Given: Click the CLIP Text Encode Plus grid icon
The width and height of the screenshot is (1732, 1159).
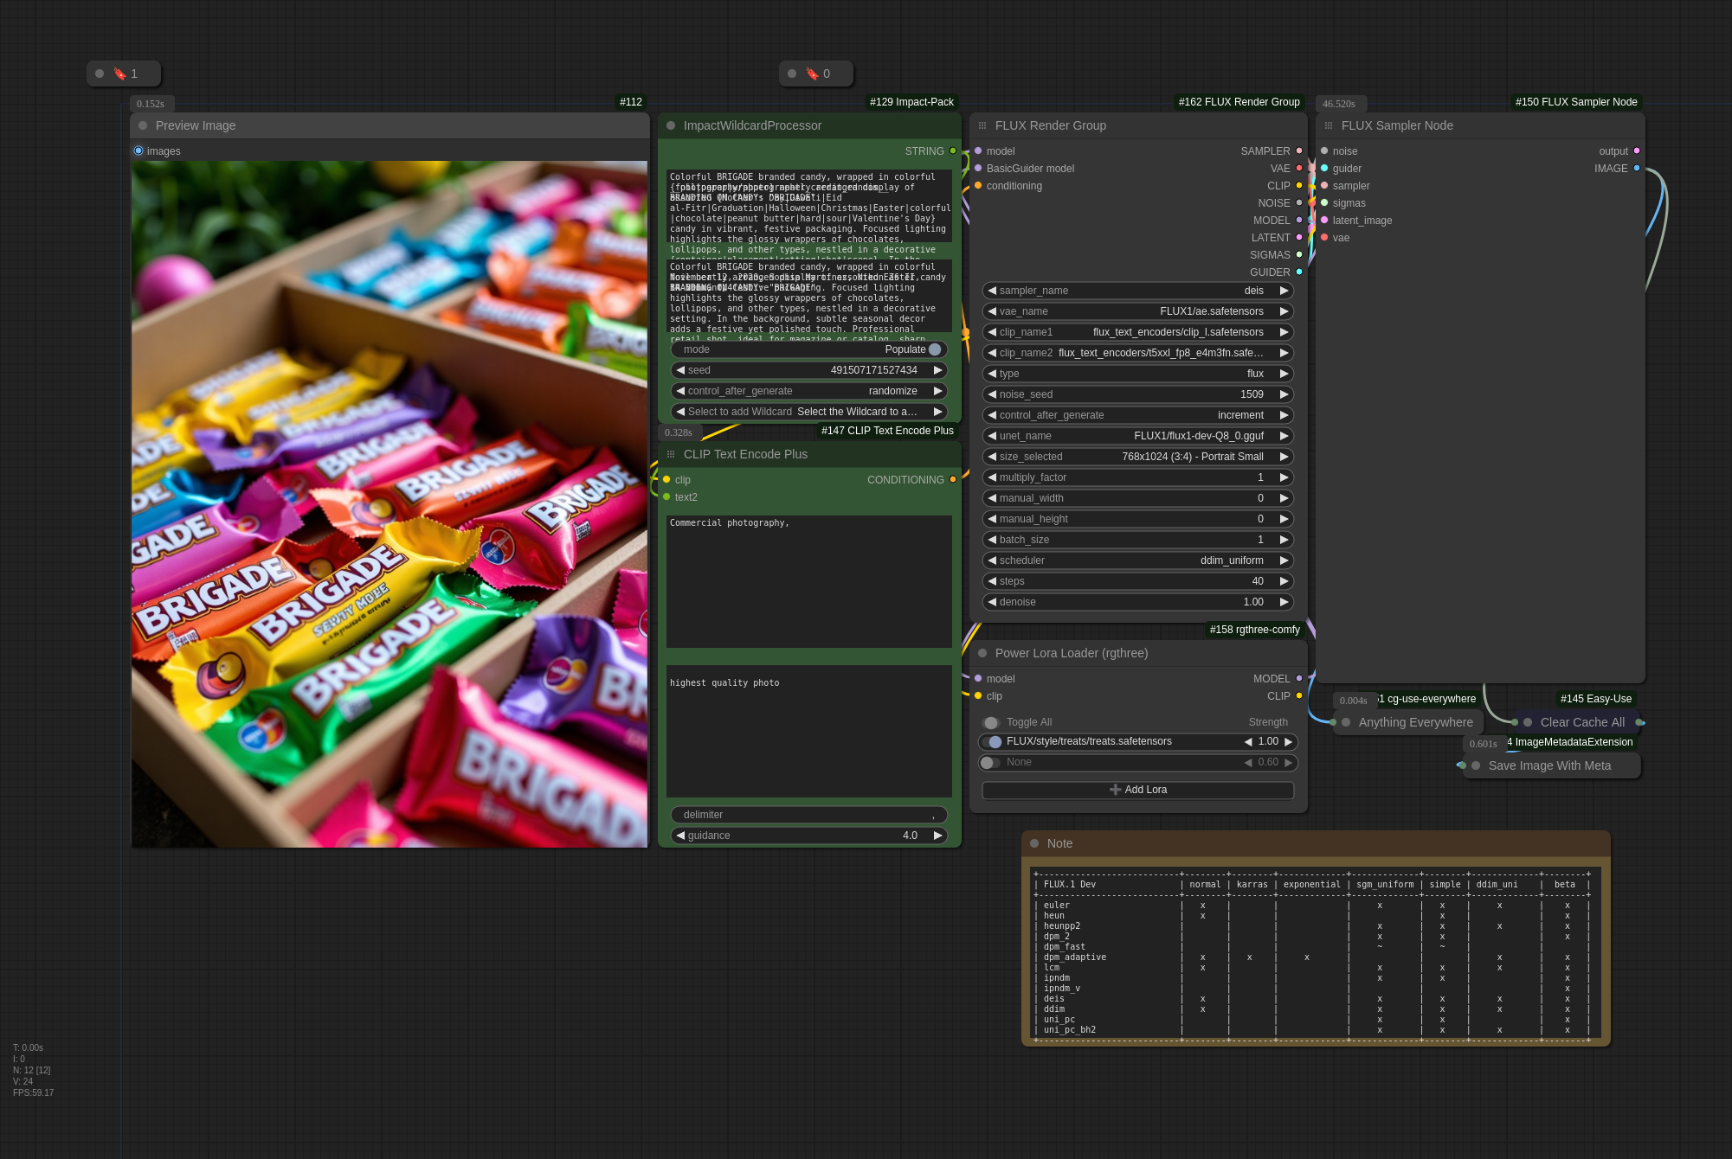Looking at the screenshot, I should 671,454.
